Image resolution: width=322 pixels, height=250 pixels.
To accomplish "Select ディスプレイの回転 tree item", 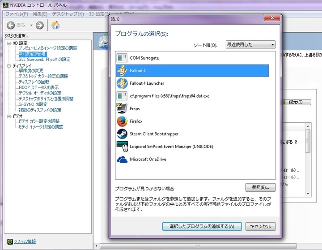I will click(34, 82).
